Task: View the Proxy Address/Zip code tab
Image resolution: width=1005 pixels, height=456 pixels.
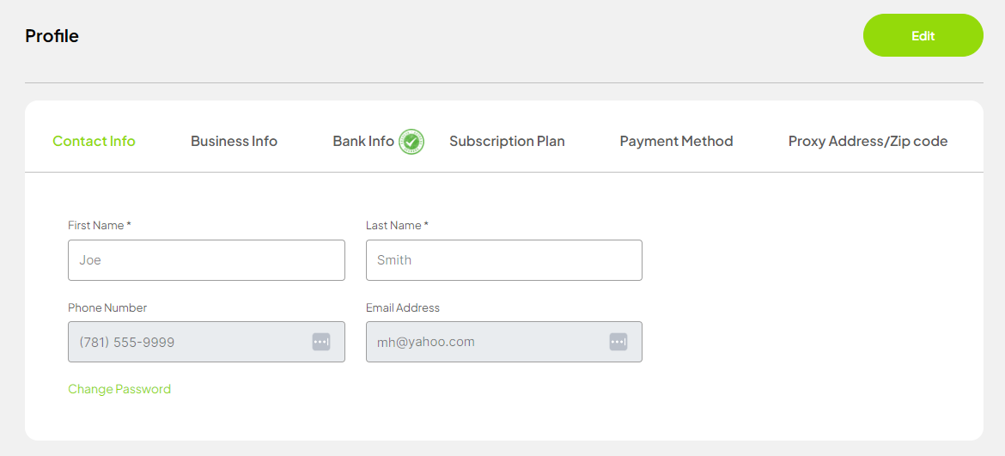Action: (x=868, y=141)
